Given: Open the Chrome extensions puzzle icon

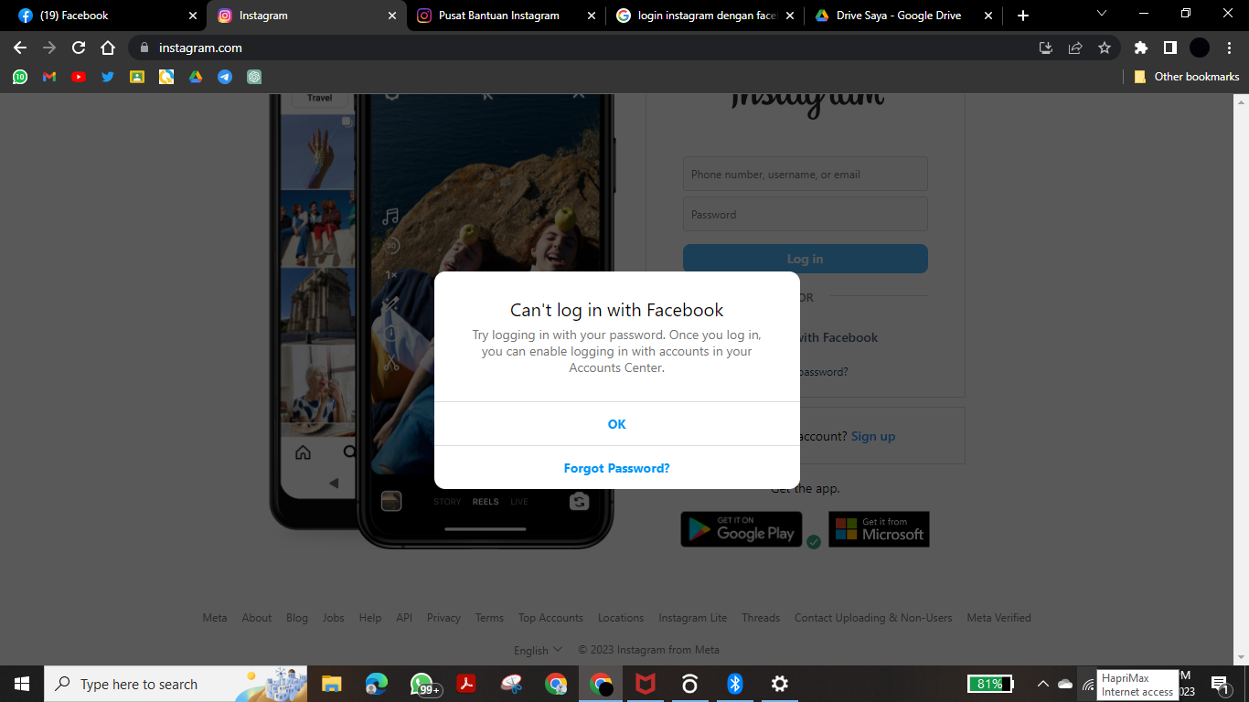Looking at the screenshot, I should click(1140, 48).
